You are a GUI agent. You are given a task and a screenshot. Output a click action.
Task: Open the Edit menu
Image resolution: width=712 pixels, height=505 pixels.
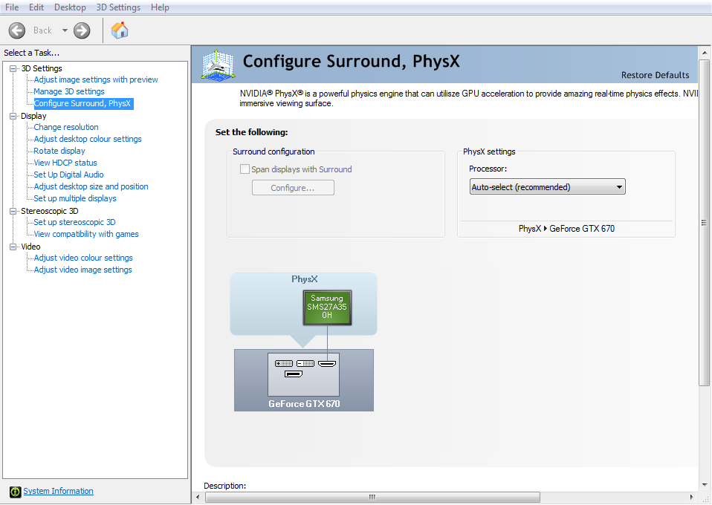coord(36,7)
